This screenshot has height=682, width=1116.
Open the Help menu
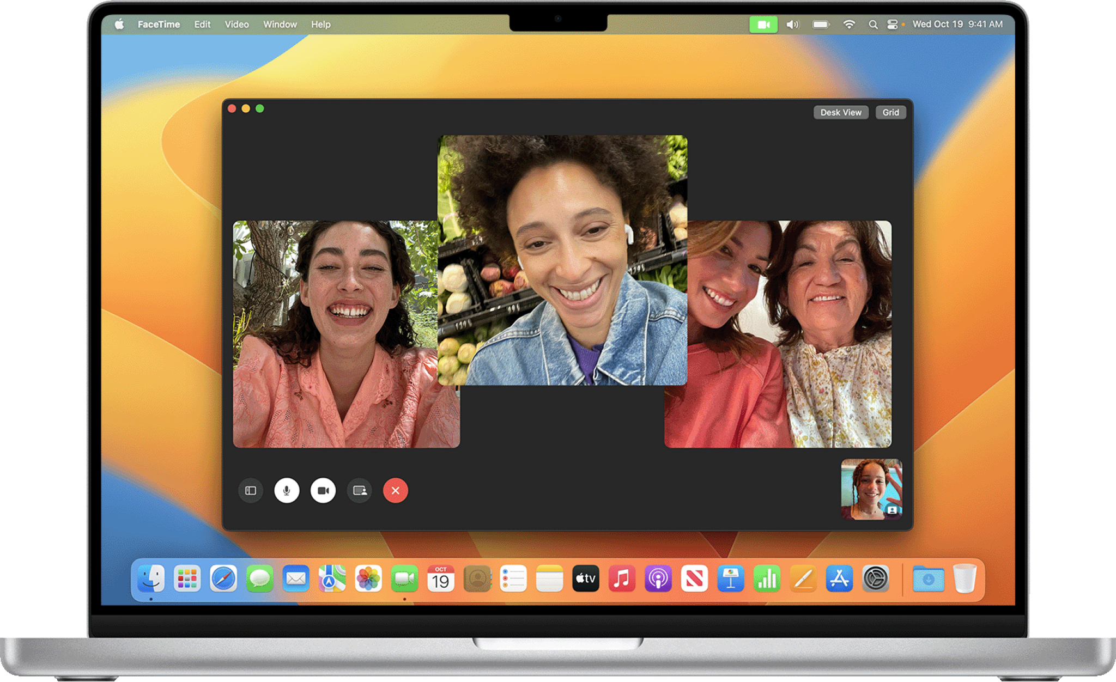tap(320, 25)
